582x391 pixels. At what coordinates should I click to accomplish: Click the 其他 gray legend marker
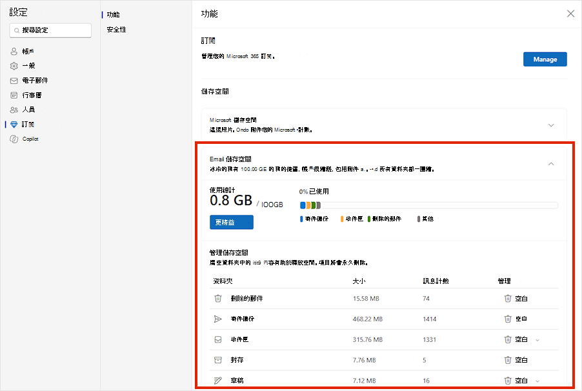[419, 219]
